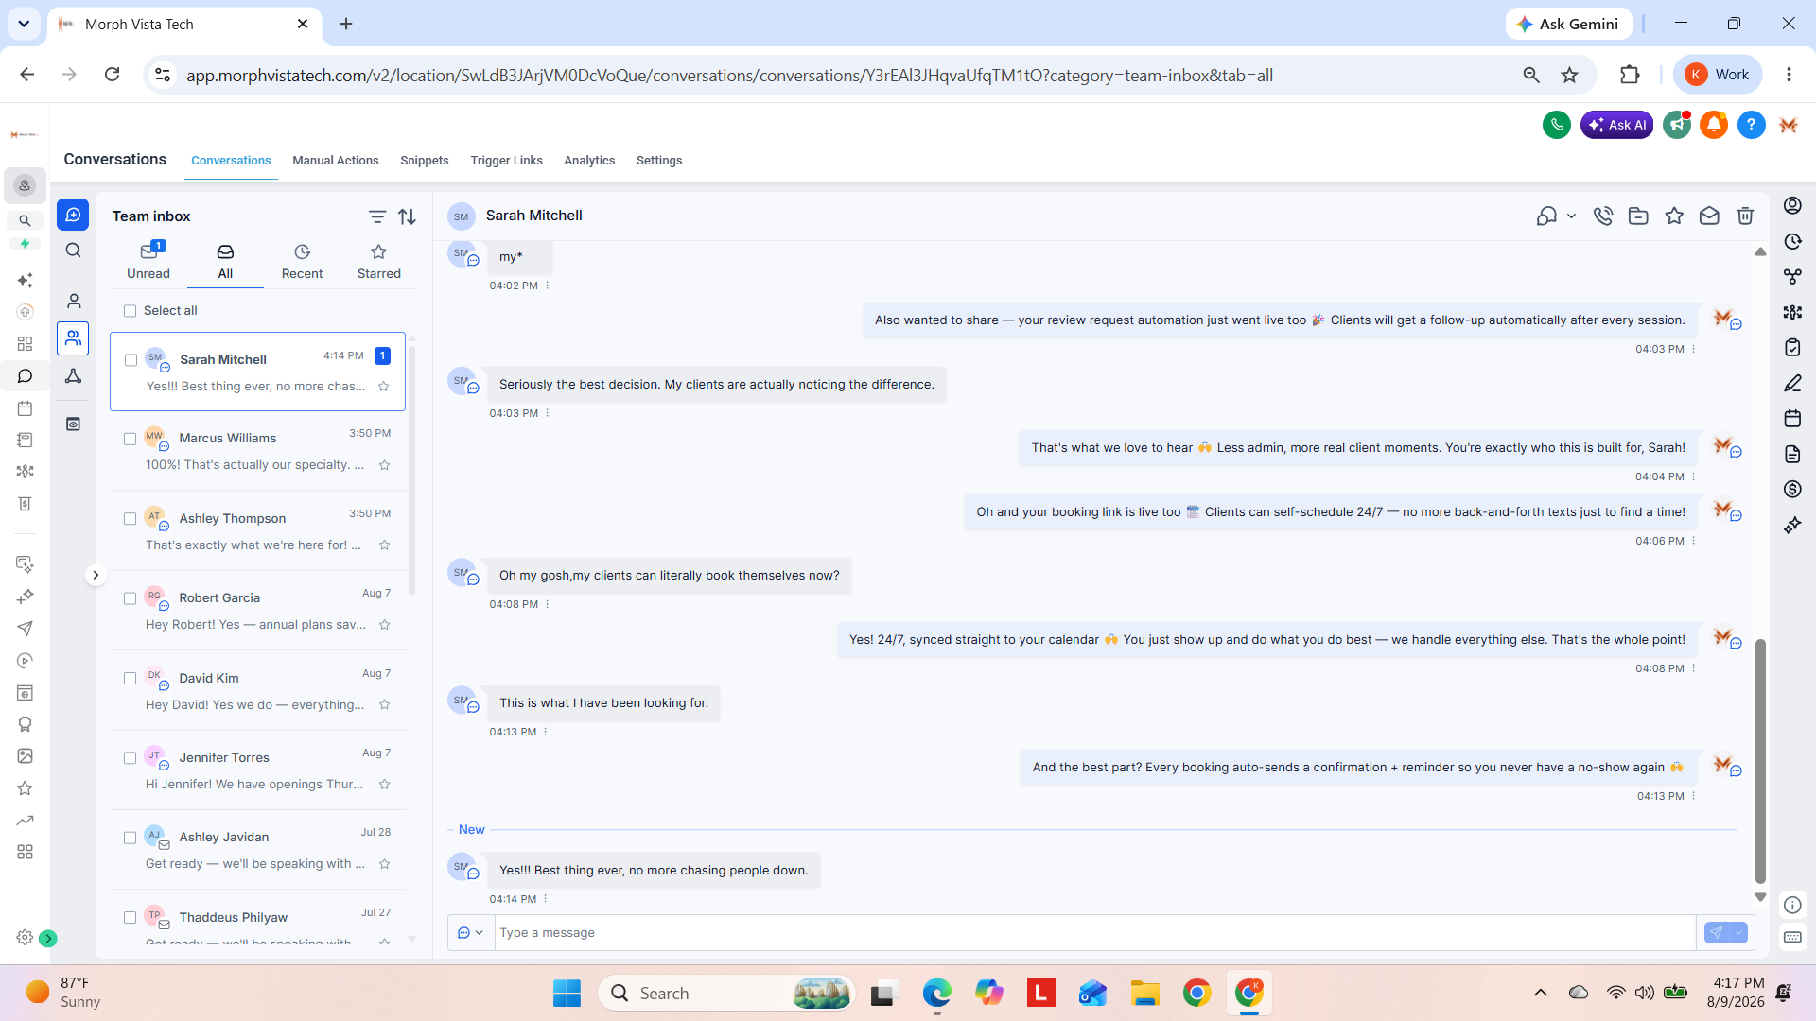Open the Analytics tab

pyautogui.click(x=589, y=161)
